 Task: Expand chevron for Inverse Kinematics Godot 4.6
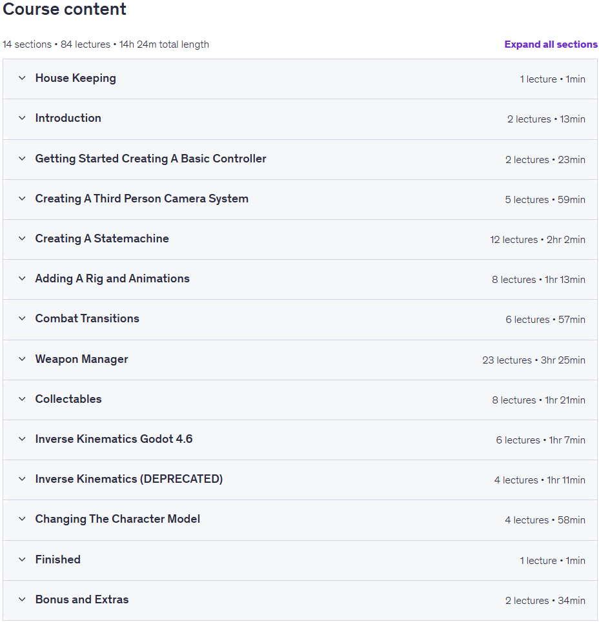pyautogui.click(x=22, y=439)
